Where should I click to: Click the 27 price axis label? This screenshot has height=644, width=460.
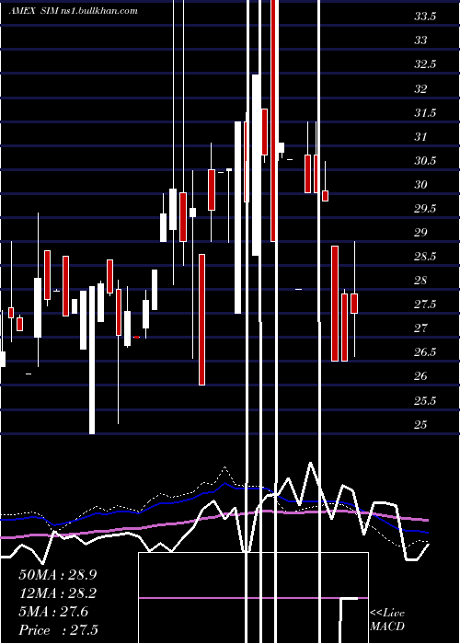click(420, 328)
